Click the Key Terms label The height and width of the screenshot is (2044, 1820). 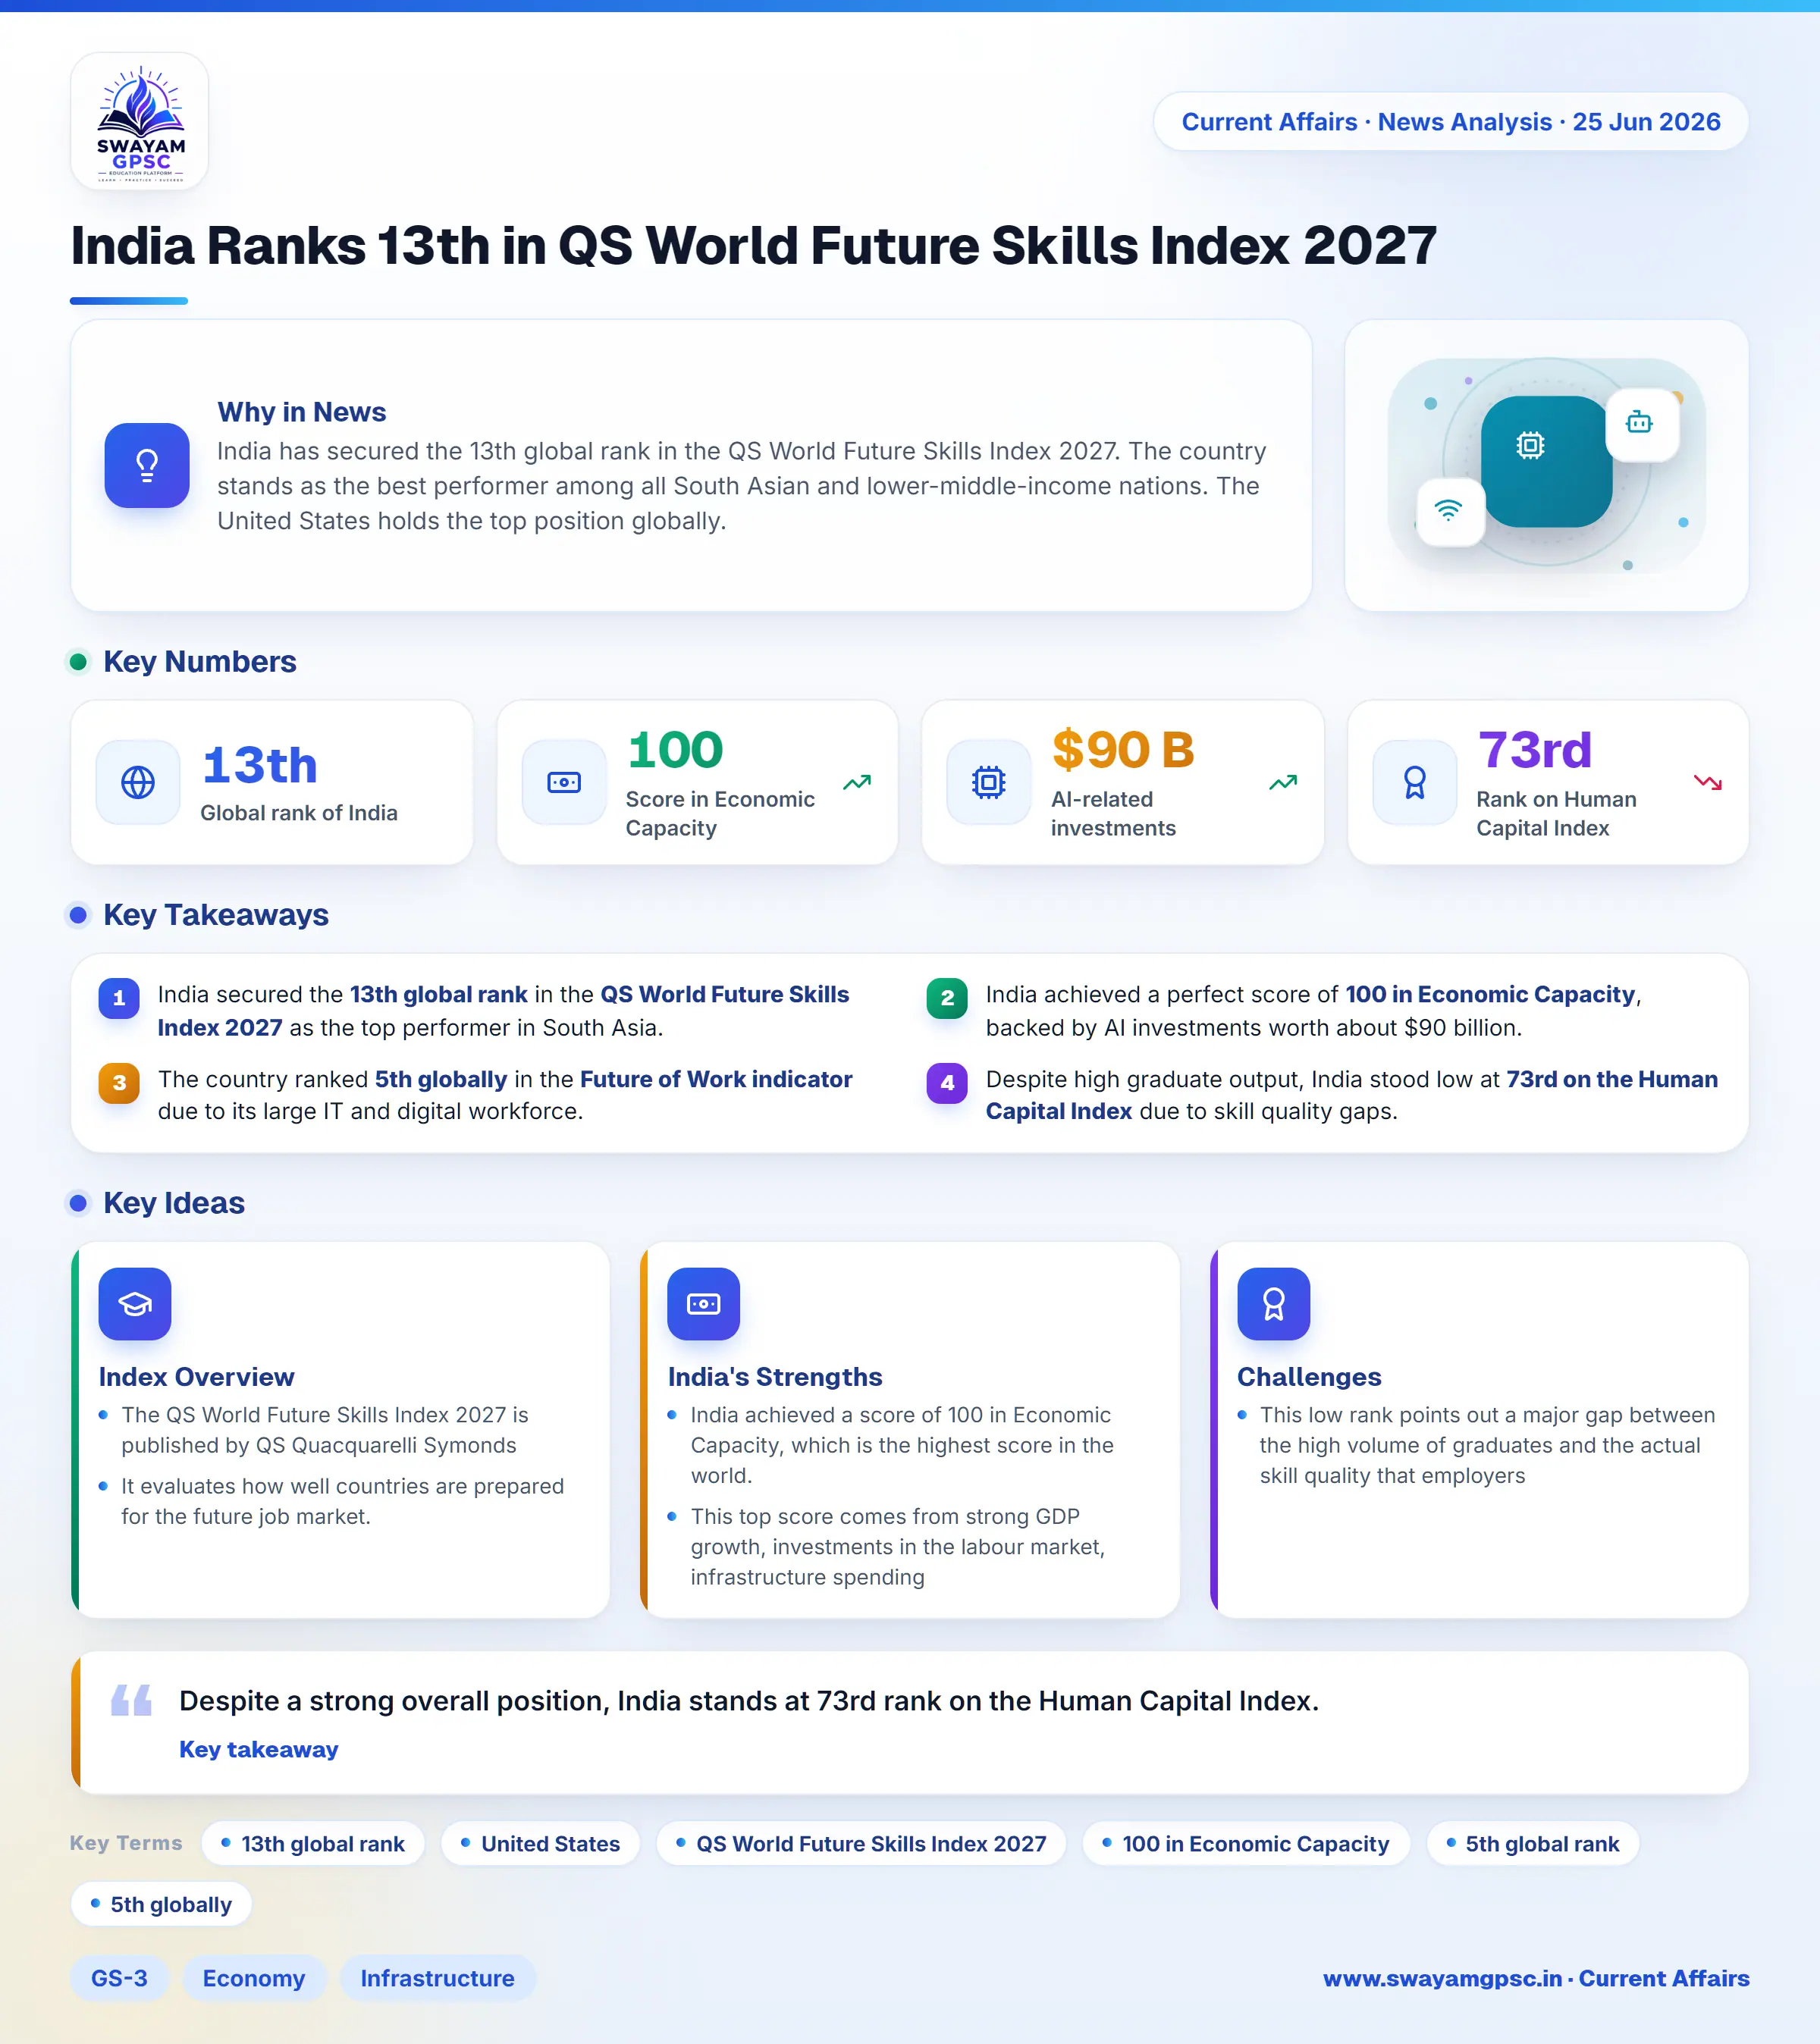126,1843
